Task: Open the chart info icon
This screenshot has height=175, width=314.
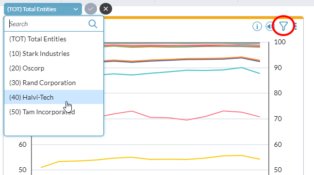Action: pos(257,26)
